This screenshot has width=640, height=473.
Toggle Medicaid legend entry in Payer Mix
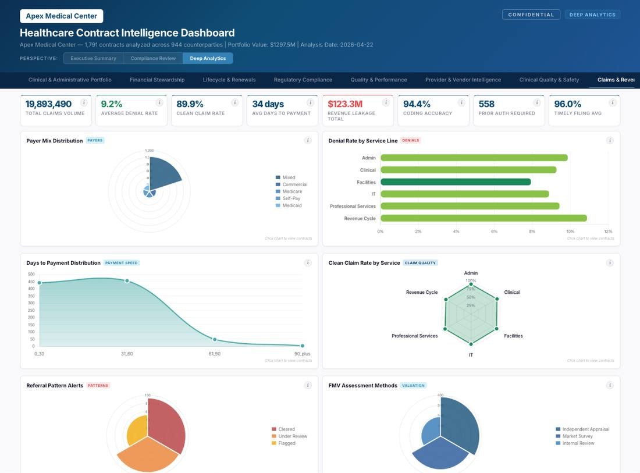(x=289, y=205)
